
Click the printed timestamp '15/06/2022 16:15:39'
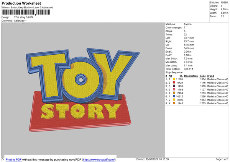(157, 159)
